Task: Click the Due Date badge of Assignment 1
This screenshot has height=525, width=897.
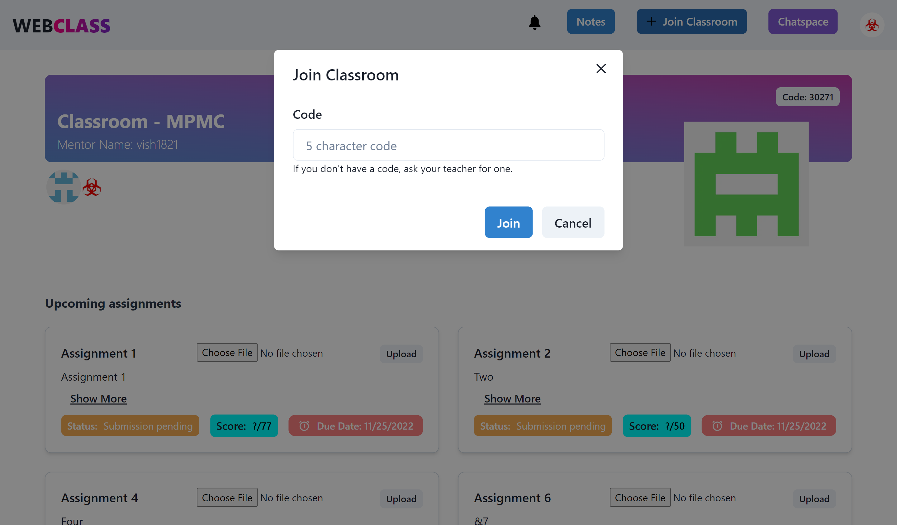Action: pyautogui.click(x=355, y=426)
